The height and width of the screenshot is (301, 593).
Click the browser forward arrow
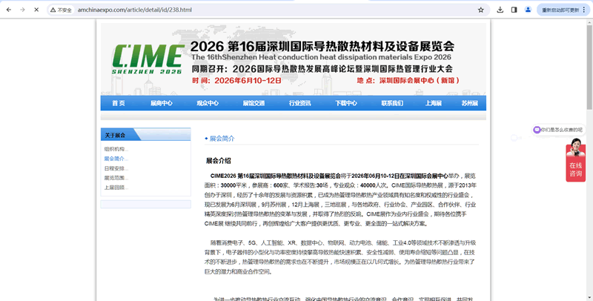21,10
